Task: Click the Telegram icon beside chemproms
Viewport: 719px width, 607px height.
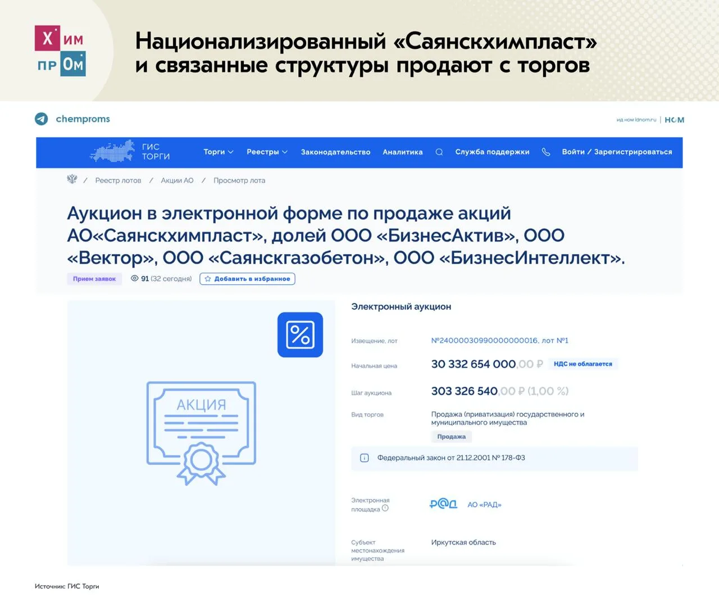Action: tap(42, 119)
